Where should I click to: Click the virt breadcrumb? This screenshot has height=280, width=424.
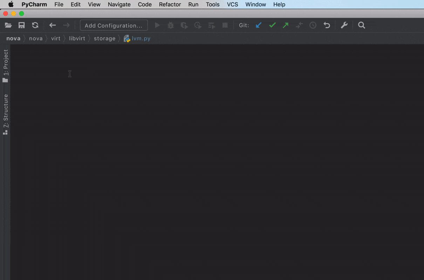point(56,38)
